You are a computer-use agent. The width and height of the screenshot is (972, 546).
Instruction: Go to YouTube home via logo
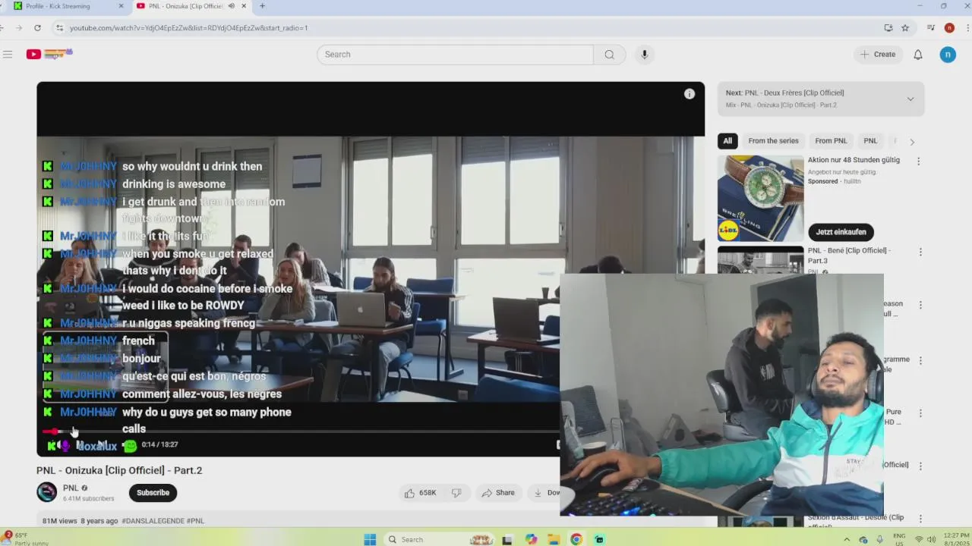click(x=49, y=54)
